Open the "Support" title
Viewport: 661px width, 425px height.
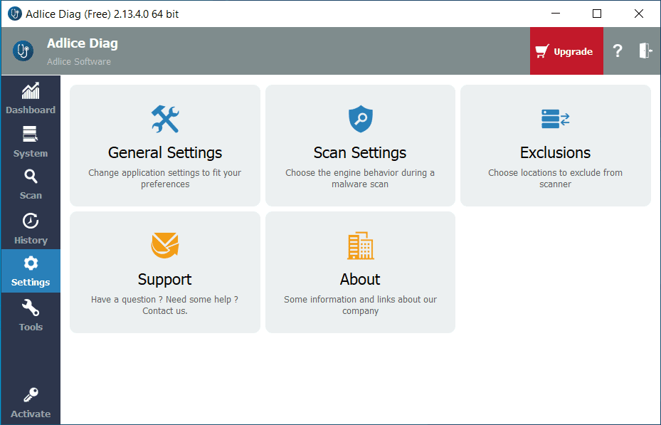click(x=165, y=279)
